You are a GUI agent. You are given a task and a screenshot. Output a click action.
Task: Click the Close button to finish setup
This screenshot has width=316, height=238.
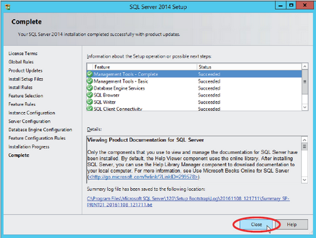[256, 224]
